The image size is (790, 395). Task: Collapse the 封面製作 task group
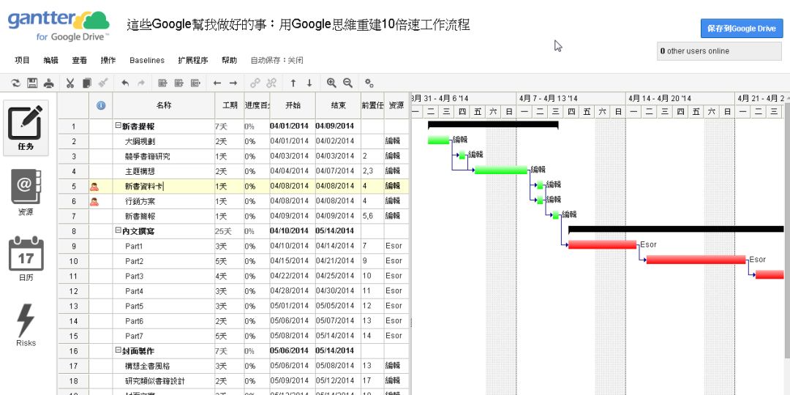coord(117,351)
